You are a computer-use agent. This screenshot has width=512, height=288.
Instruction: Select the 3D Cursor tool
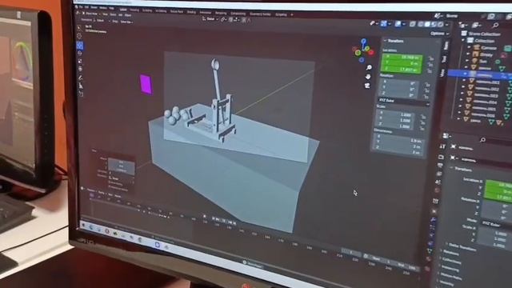pos(79,35)
